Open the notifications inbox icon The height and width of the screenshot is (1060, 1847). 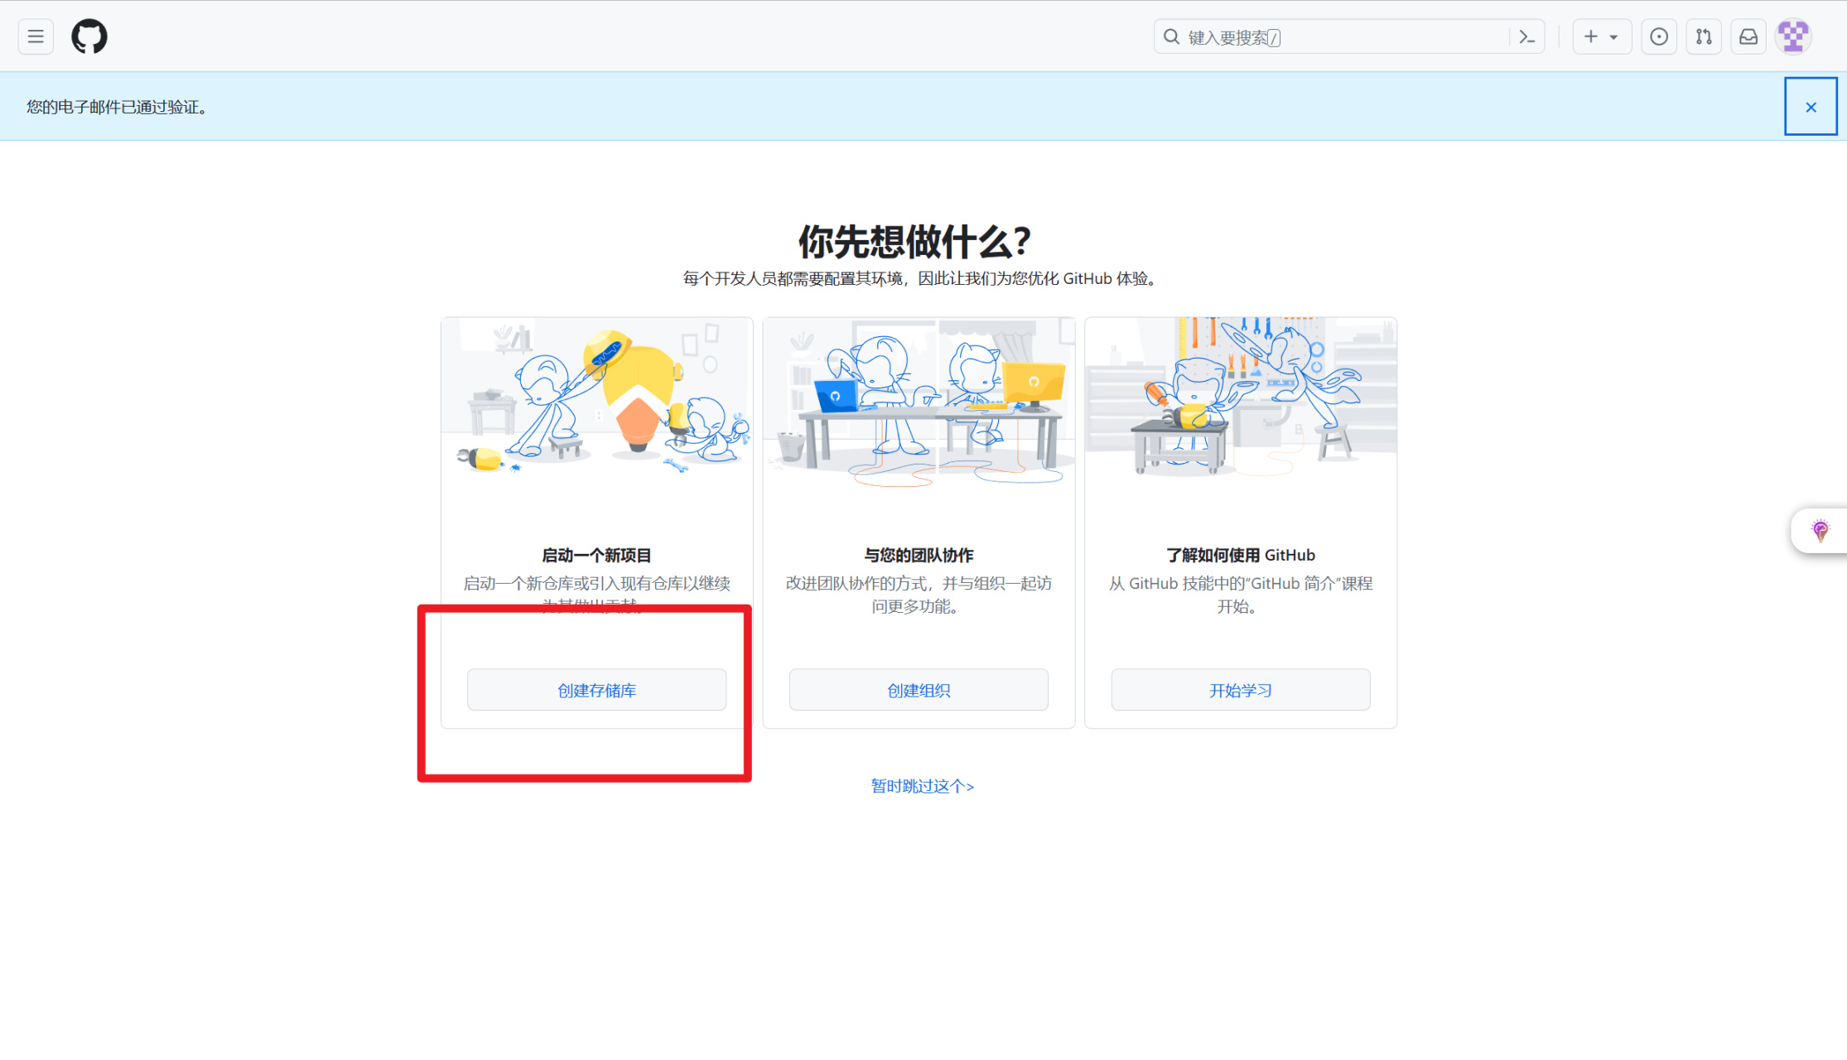coord(1748,36)
